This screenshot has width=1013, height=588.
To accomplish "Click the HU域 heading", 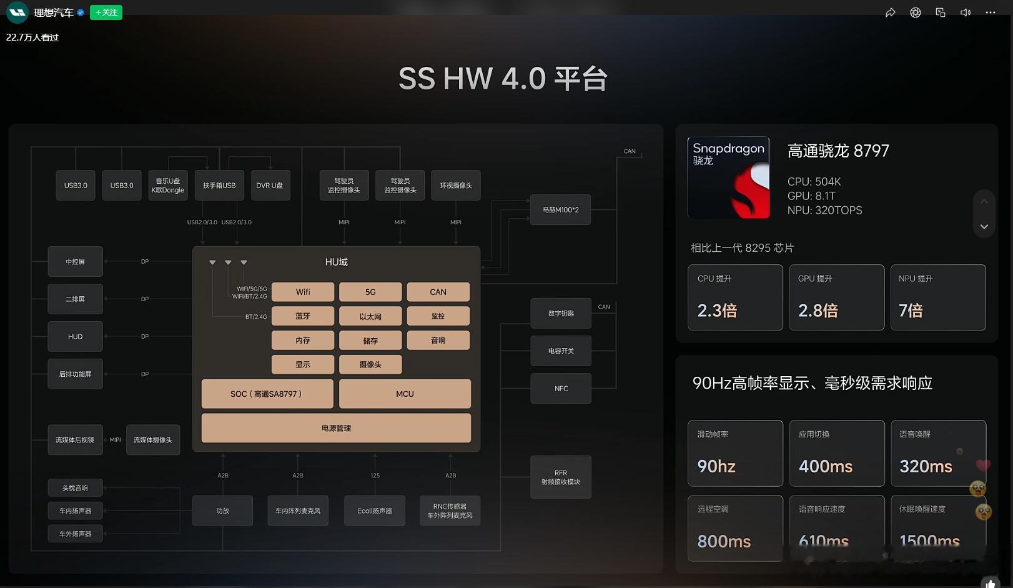I will point(337,262).
